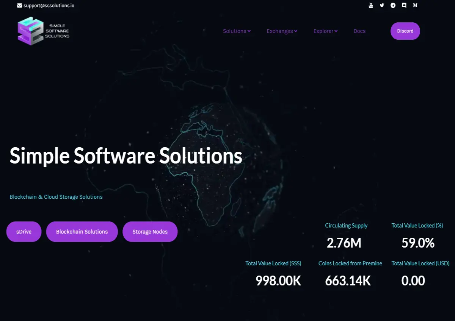Expand the Solutions dropdown menu
Viewport: 455px width, 321px height.
click(237, 31)
